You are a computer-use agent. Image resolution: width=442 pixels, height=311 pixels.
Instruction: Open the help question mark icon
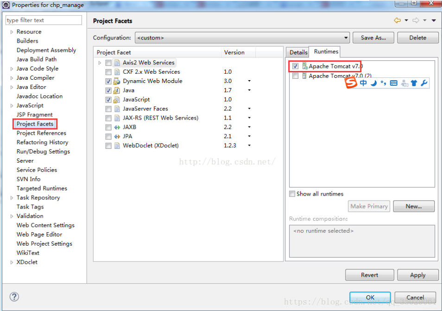click(x=14, y=297)
